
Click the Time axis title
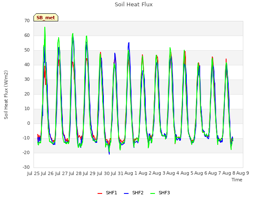(x=237, y=180)
